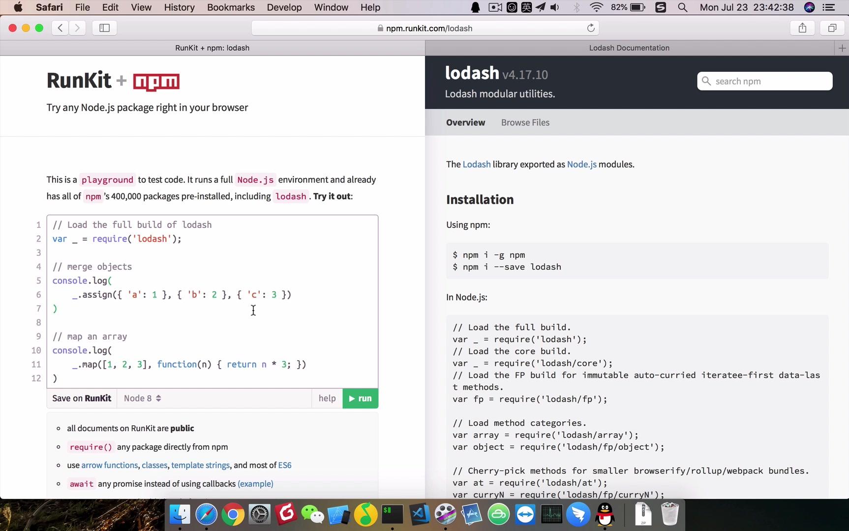The image size is (849, 531).
Task: Open the battery status menu
Action: click(x=628, y=7)
